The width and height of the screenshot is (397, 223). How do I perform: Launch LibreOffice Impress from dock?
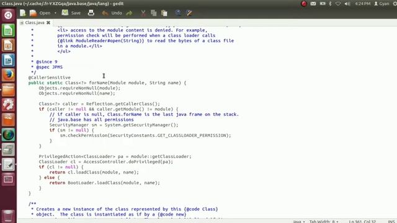(8, 45)
